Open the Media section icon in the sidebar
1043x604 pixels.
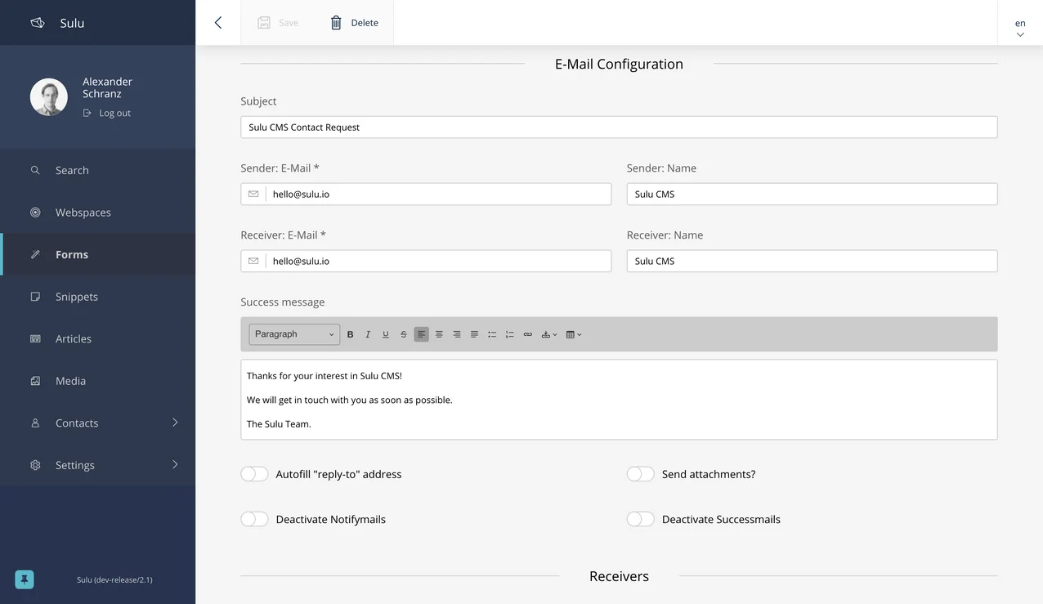[x=35, y=380]
